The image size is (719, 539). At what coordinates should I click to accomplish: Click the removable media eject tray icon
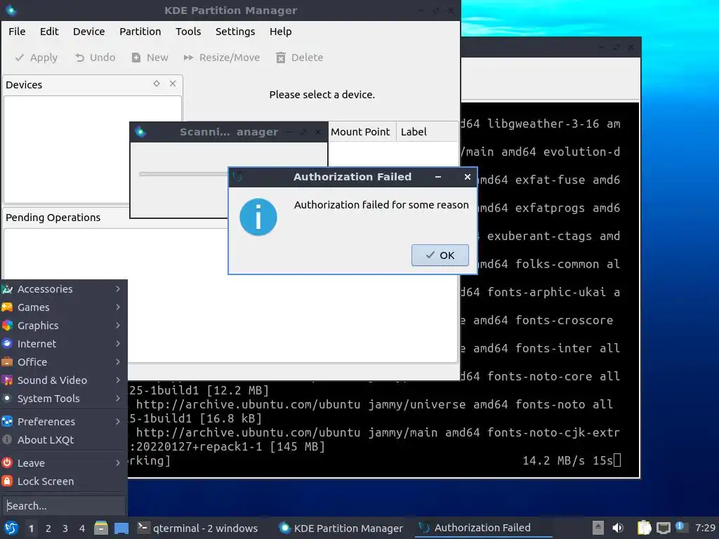click(598, 528)
